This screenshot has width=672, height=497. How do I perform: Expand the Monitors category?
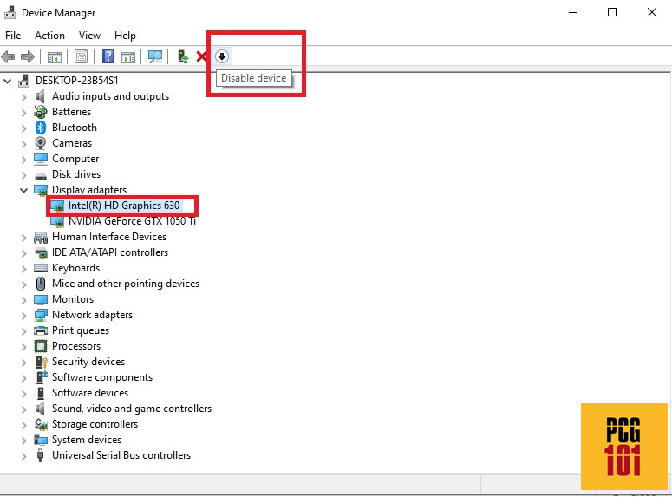(x=24, y=300)
